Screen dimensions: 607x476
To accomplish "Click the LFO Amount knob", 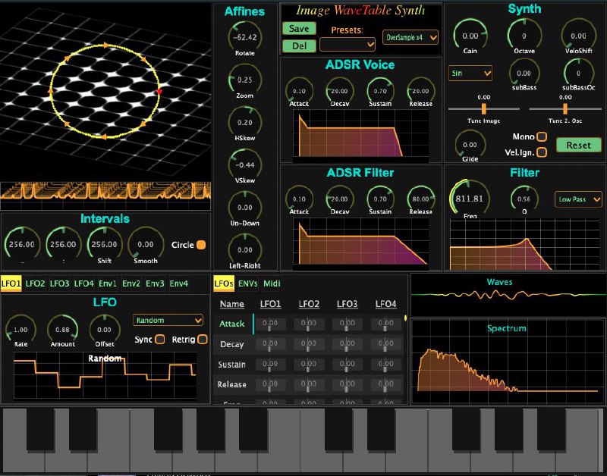I will (63, 330).
